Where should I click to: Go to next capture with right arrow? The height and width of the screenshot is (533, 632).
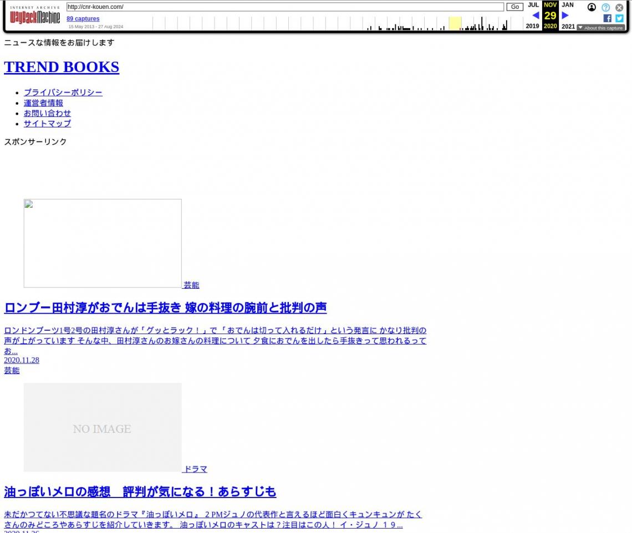pos(565,16)
